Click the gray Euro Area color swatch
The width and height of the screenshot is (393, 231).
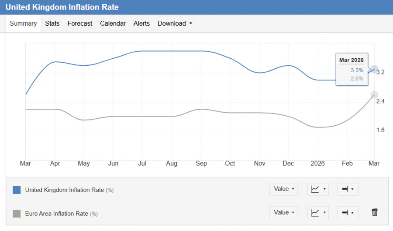(x=17, y=214)
